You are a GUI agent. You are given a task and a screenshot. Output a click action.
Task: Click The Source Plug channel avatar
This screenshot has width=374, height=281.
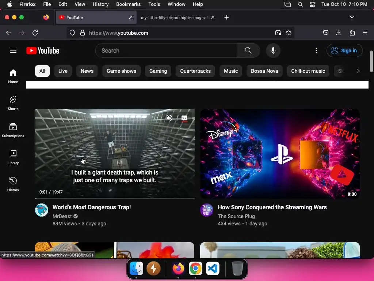207,210
